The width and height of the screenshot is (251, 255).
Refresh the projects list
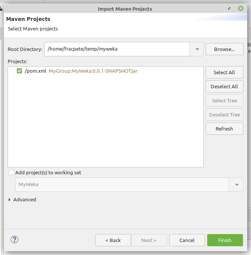pyautogui.click(x=224, y=129)
